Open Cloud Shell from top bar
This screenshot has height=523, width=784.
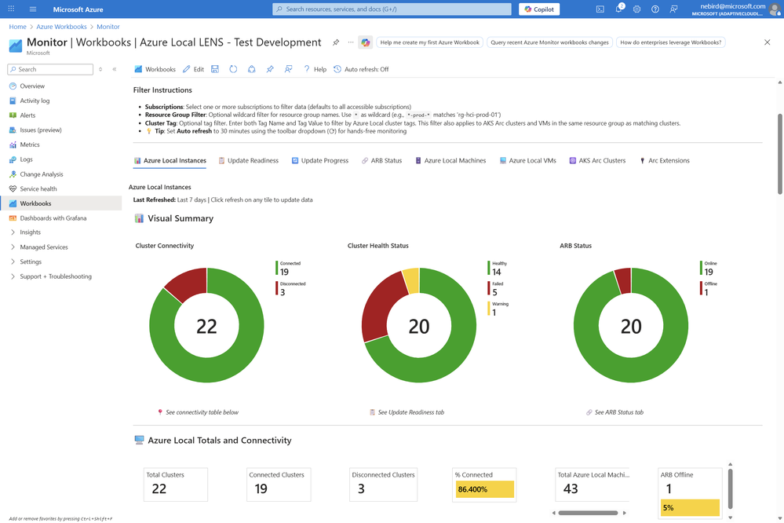600,9
